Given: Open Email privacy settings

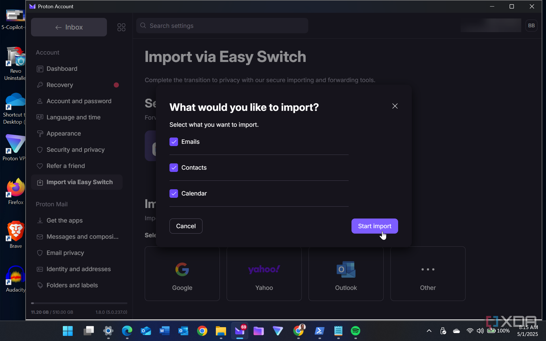Looking at the screenshot, I should pos(77,253).
